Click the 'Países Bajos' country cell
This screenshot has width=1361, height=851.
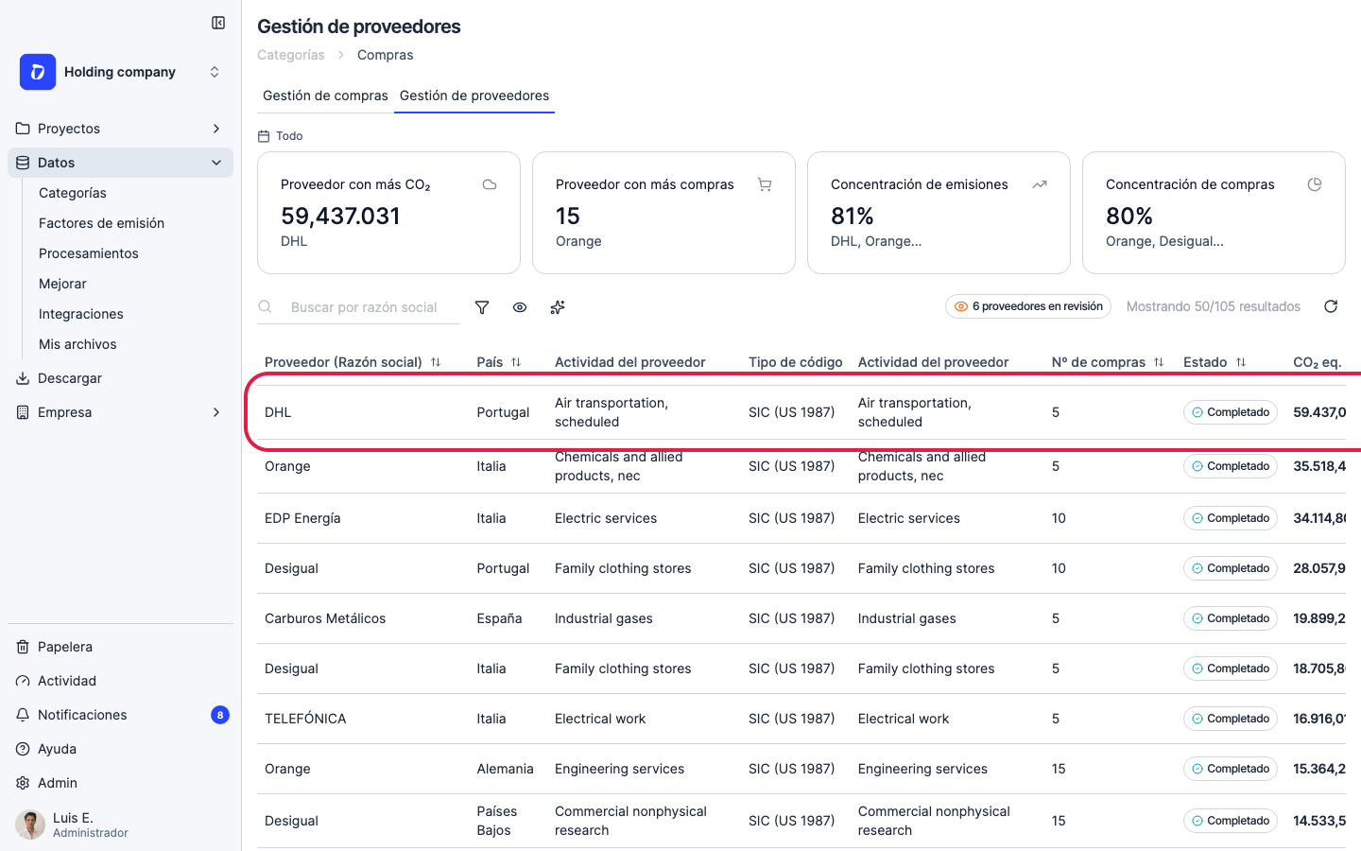click(496, 821)
